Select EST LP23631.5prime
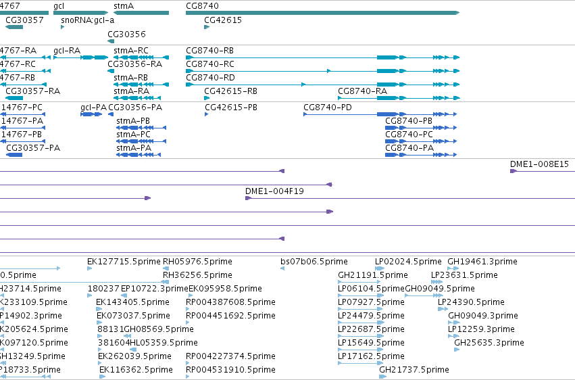Viewport: 575px width, 380px height. [436, 282]
